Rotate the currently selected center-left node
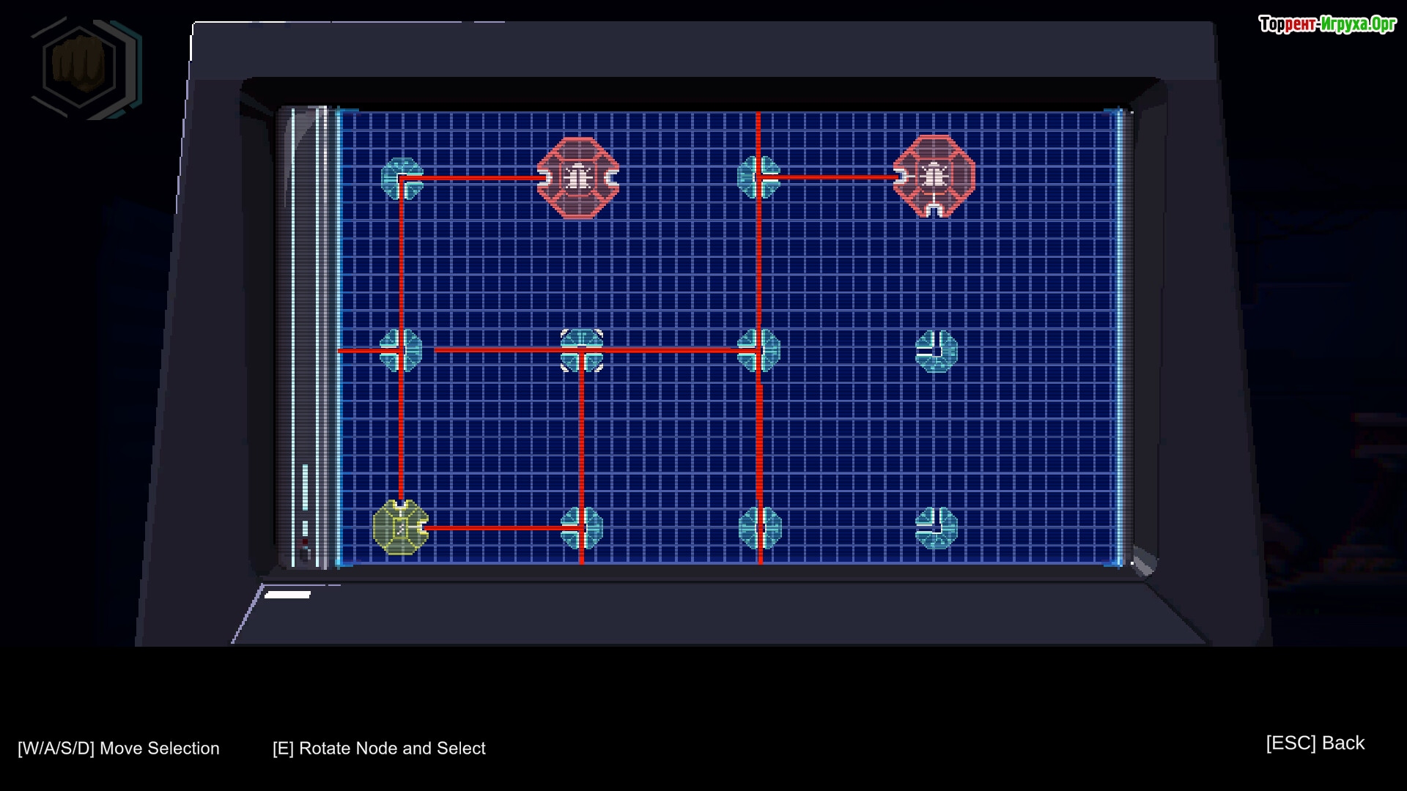 click(x=582, y=350)
